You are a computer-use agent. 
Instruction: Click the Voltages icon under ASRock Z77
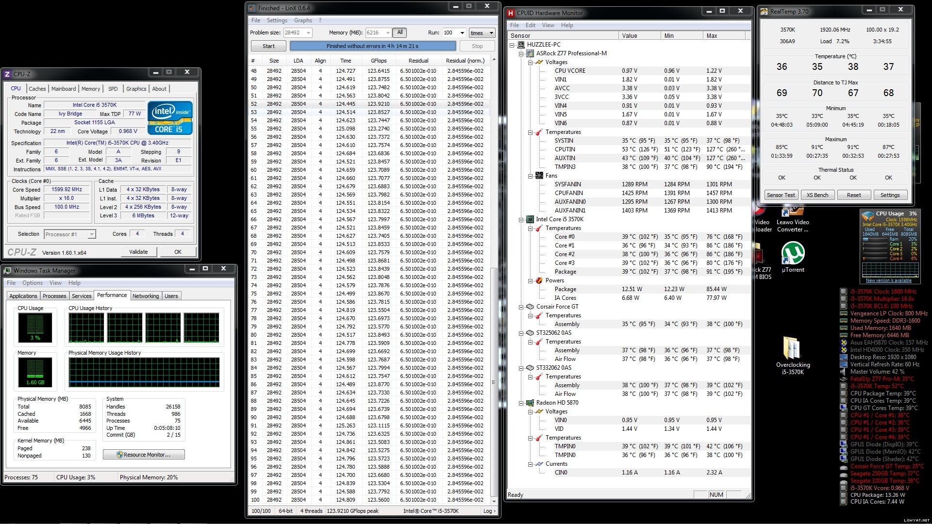[539, 62]
